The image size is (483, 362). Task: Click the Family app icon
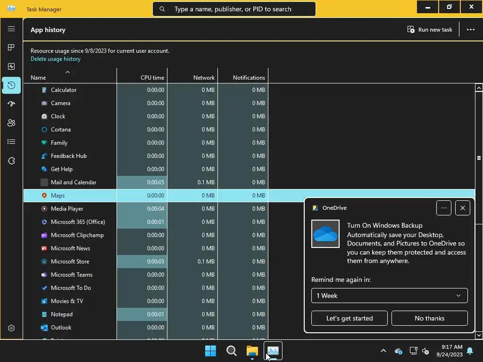[44, 143]
